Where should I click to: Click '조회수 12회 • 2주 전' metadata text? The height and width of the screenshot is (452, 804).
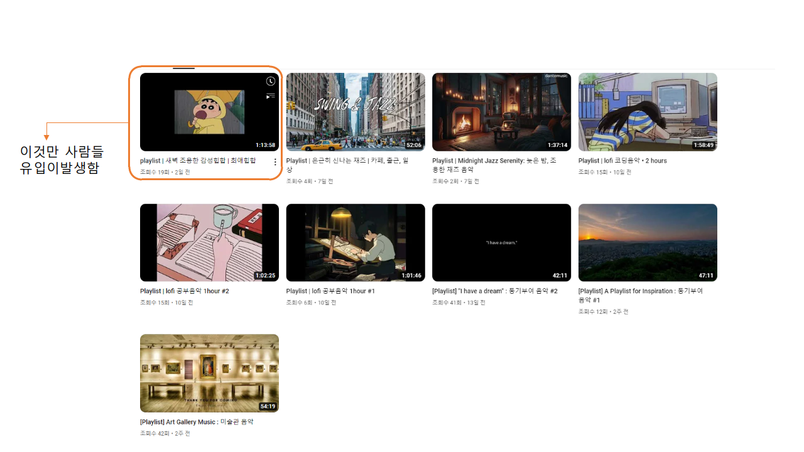coord(604,311)
